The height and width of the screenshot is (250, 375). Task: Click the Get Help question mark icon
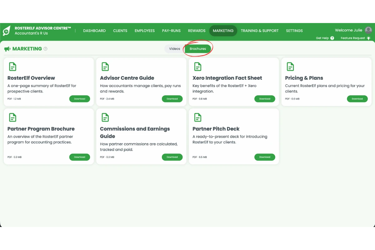(332, 38)
